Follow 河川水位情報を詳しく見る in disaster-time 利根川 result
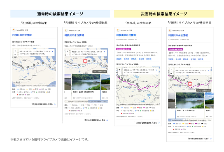The width and height of the screenshot is (224, 152). coord(148,123)
